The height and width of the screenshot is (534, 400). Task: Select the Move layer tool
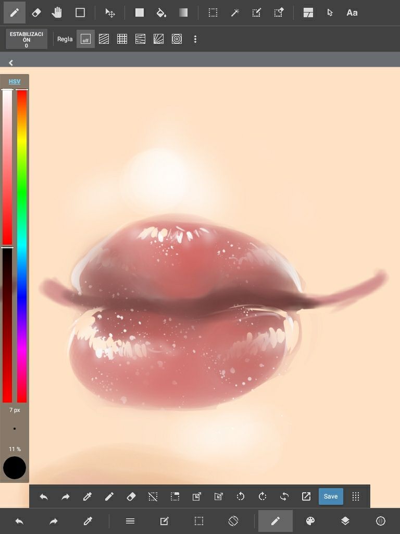coord(110,13)
